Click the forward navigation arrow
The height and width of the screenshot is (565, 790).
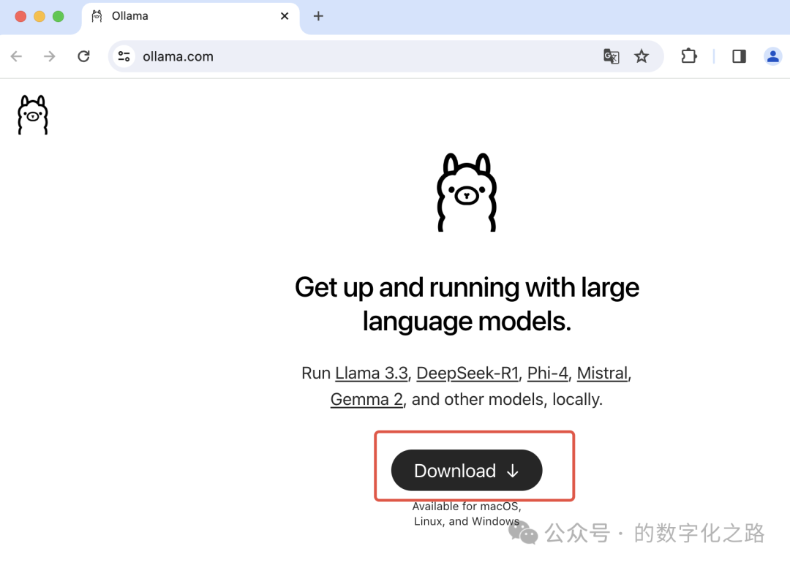(x=50, y=56)
